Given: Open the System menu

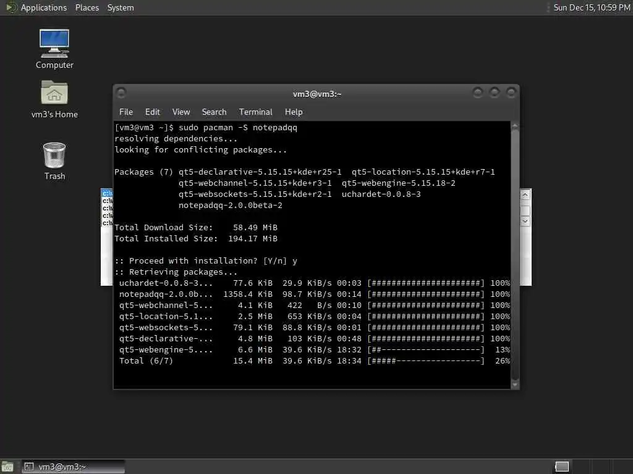Looking at the screenshot, I should (121, 7).
